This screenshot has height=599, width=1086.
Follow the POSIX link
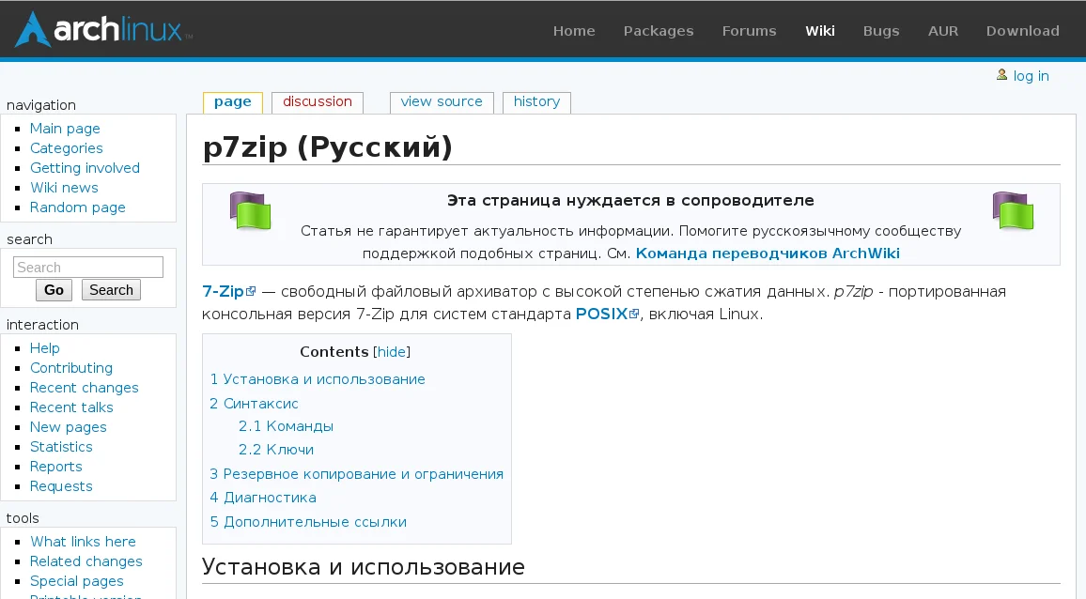[x=601, y=314]
